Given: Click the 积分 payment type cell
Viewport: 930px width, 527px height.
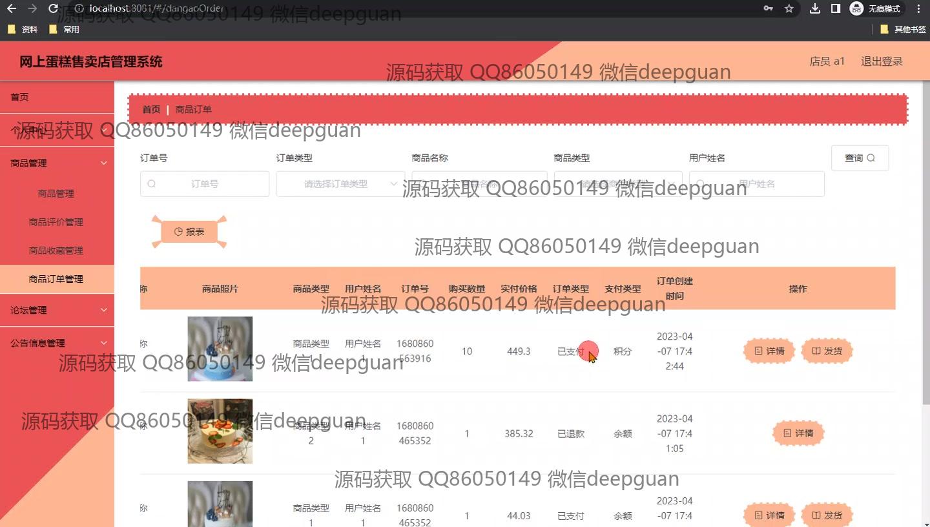Looking at the screenshot, I should pyautogui.click(x=623, y=351).
